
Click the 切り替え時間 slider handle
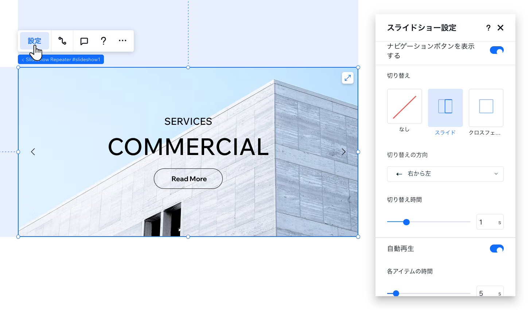(x=406, y=222)
